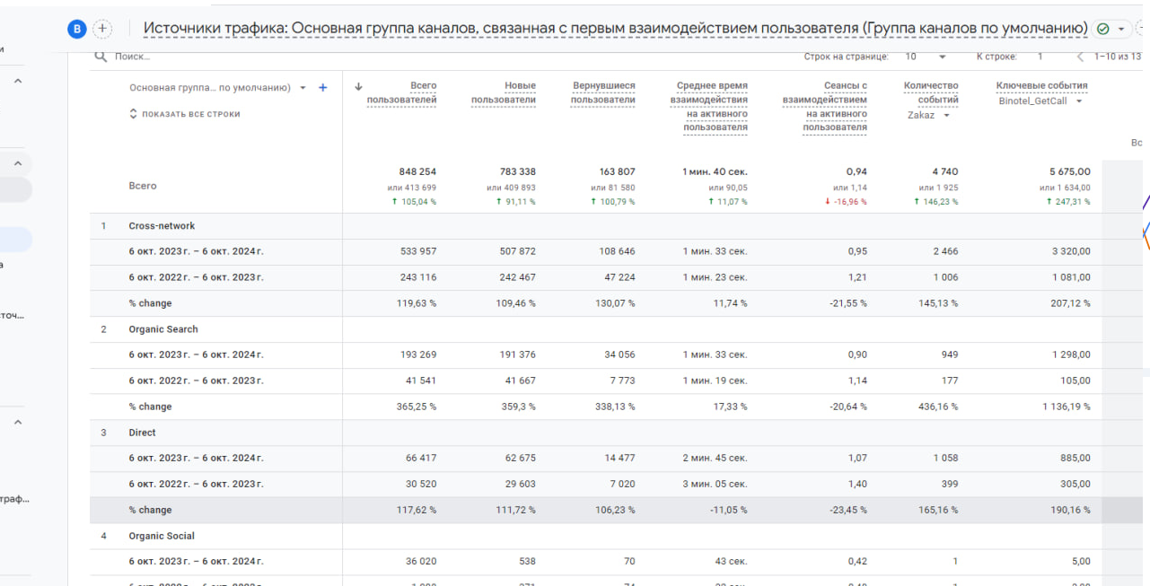The height and width of the screenshot is (586, 1150).
Task: Open dropdown arrow beside the report status checkmark
Action: (1120, 29)
